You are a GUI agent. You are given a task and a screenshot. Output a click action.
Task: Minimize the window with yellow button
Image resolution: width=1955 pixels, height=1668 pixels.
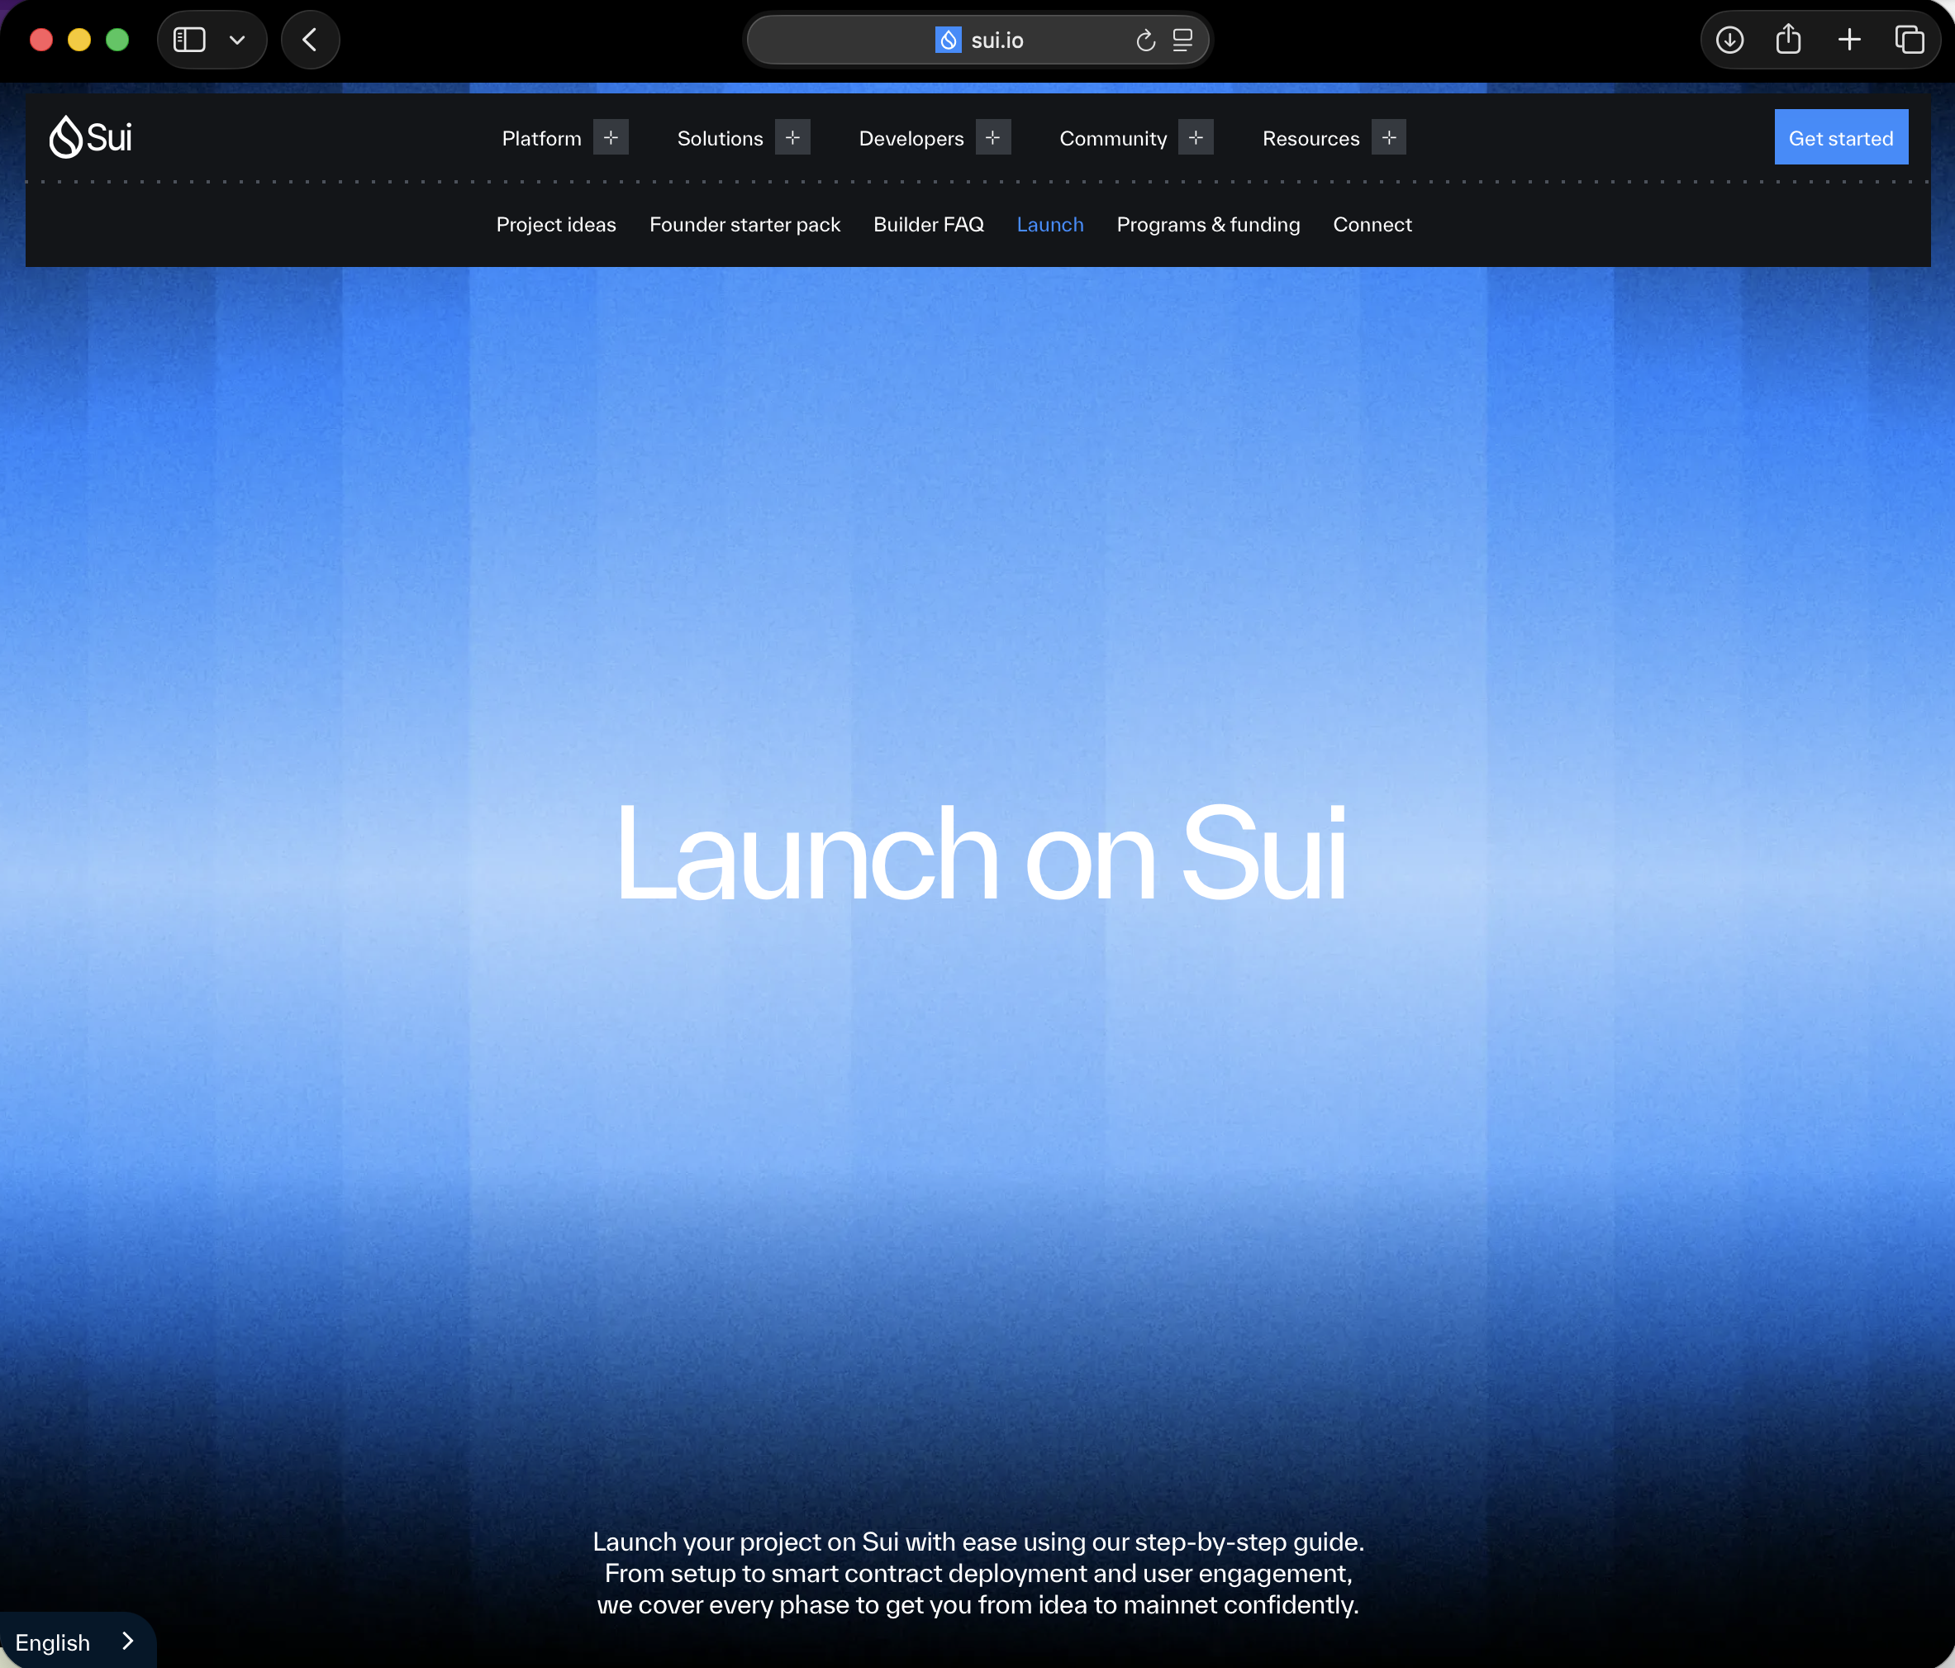79,40
